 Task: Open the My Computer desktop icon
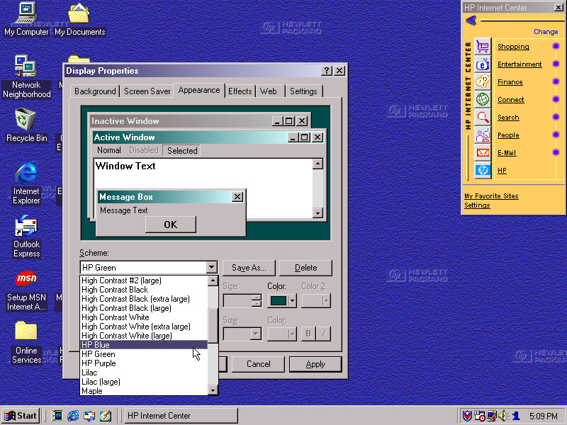click(26, 12)
